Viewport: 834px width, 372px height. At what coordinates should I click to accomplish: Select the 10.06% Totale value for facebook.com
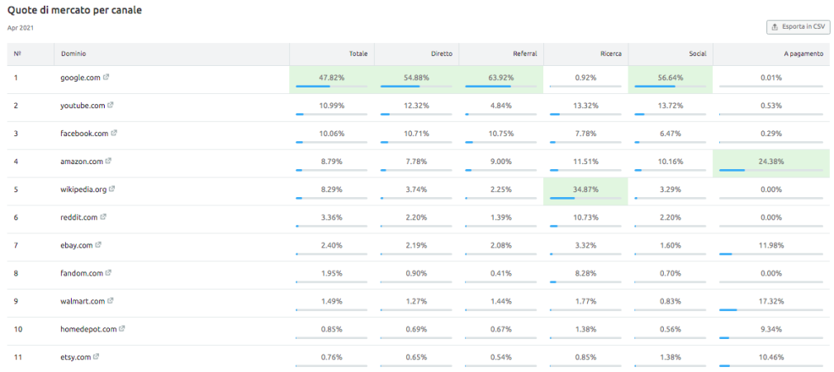point(331,134)
